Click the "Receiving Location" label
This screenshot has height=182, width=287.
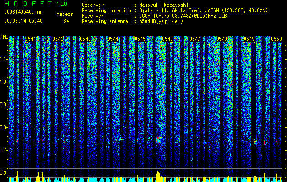(x=106, y=10)
